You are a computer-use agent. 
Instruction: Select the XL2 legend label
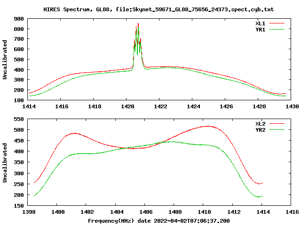pos(260,124)
